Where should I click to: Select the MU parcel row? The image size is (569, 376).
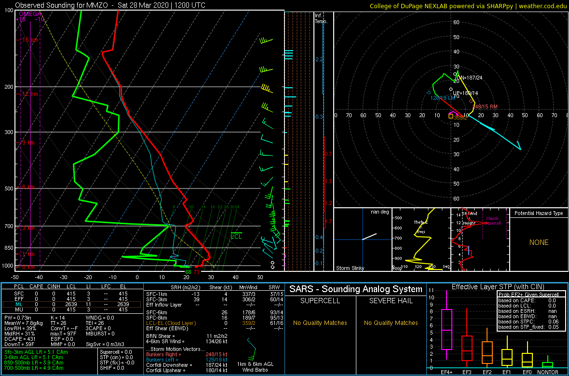click(71, 310)
